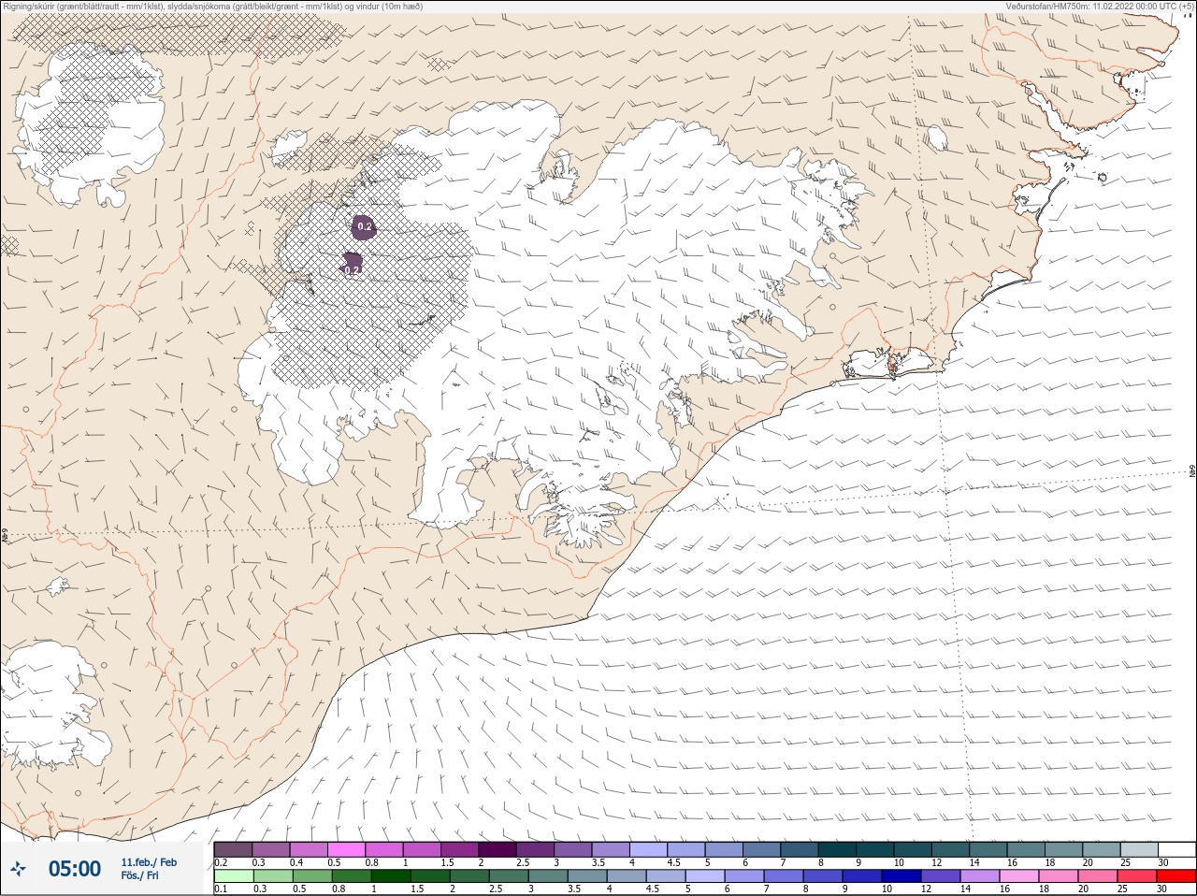Click the '0.1' number in the lower legend
This screenshot has width=1197, height=896.
tap(221, 889)
